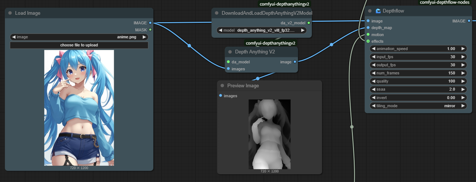This screenshot has width=476, height=182.
Task: Click the Preview Image node title
Action: (243, 85)
